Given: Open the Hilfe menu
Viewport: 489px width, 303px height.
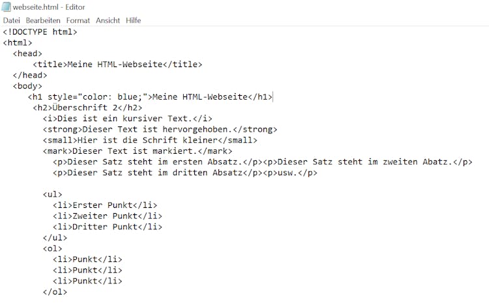Looking at the screenshot, I should coord(134,21).
